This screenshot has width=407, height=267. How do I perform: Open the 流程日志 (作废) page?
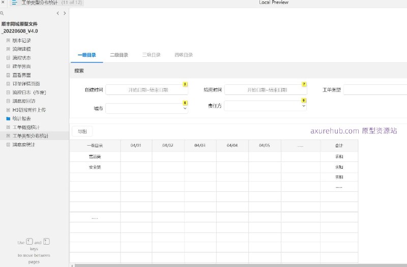pos(30,92)
